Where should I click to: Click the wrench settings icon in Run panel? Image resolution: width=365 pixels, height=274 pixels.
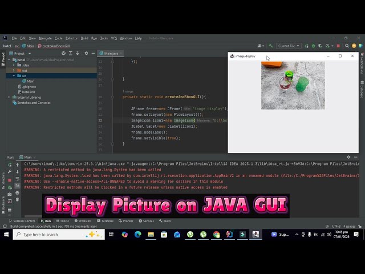tap(10, 172)
